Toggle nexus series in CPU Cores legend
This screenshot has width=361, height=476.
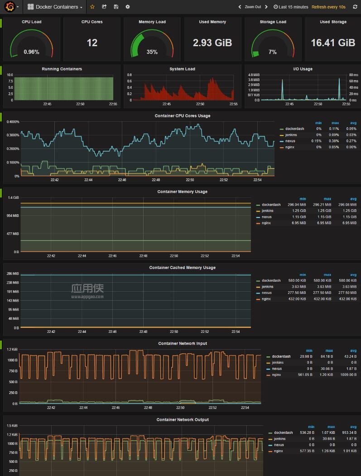[x=290, y=141]
